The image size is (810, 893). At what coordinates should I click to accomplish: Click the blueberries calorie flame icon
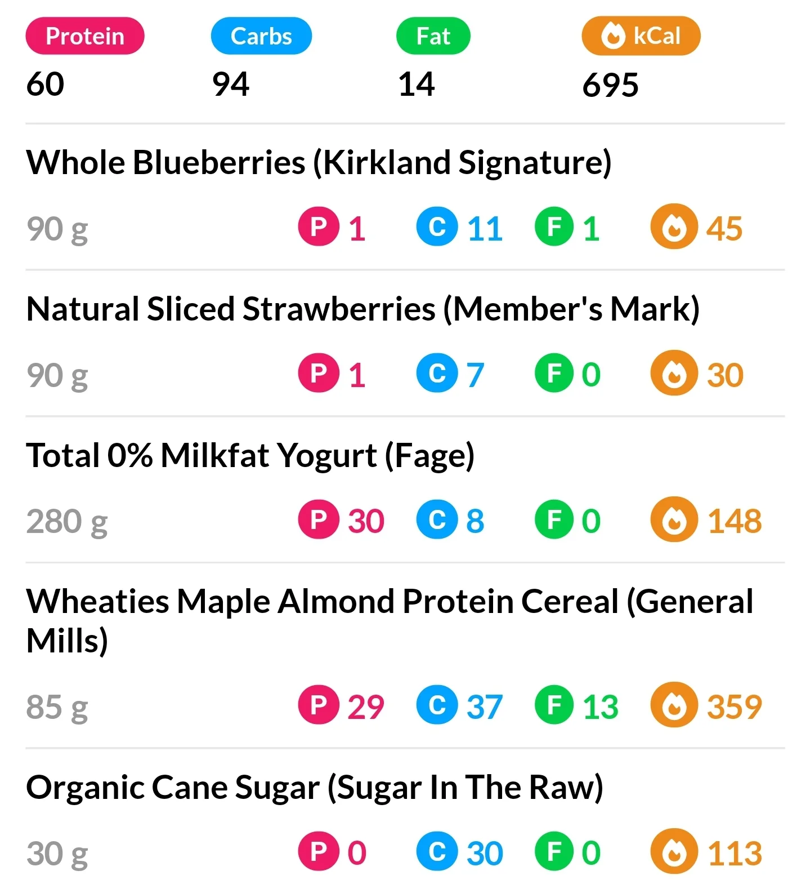tap(674, 227)
